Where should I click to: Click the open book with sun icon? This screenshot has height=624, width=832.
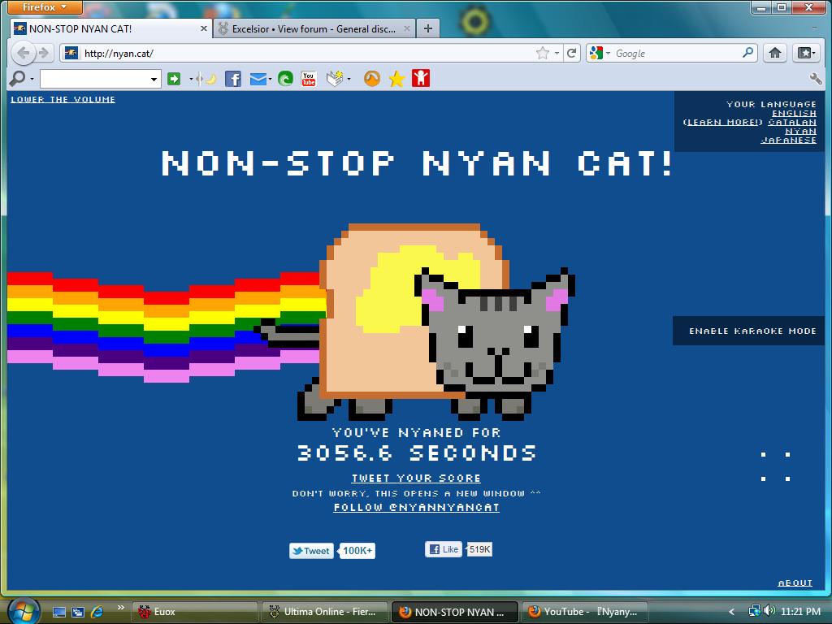[335, 79]
